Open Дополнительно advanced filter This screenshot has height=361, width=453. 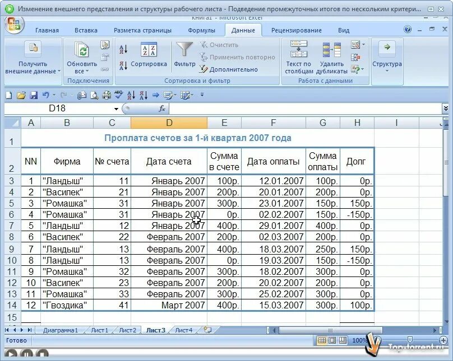[x=229, y=69]
